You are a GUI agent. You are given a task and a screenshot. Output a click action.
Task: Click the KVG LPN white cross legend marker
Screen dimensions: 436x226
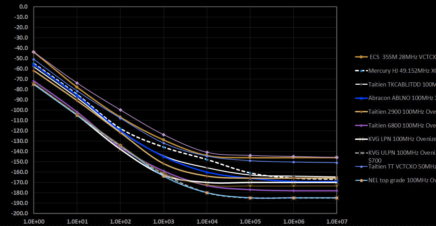(x=361, y=139)
